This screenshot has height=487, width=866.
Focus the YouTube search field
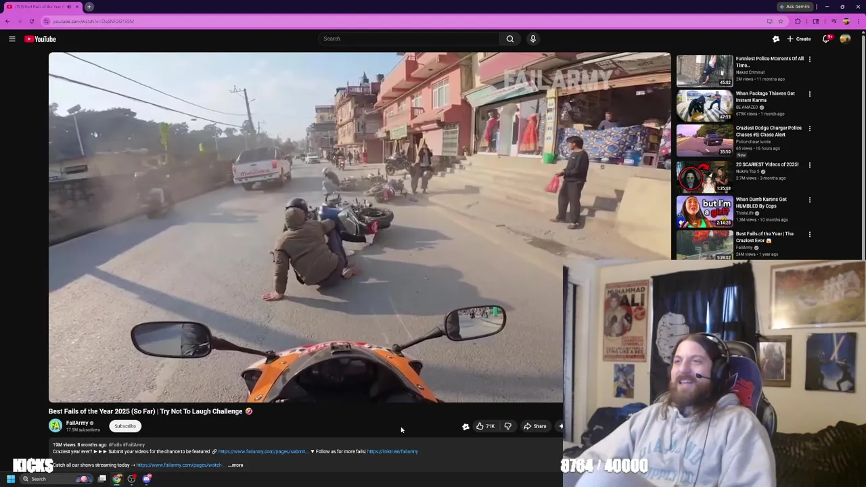click(409, 39)
